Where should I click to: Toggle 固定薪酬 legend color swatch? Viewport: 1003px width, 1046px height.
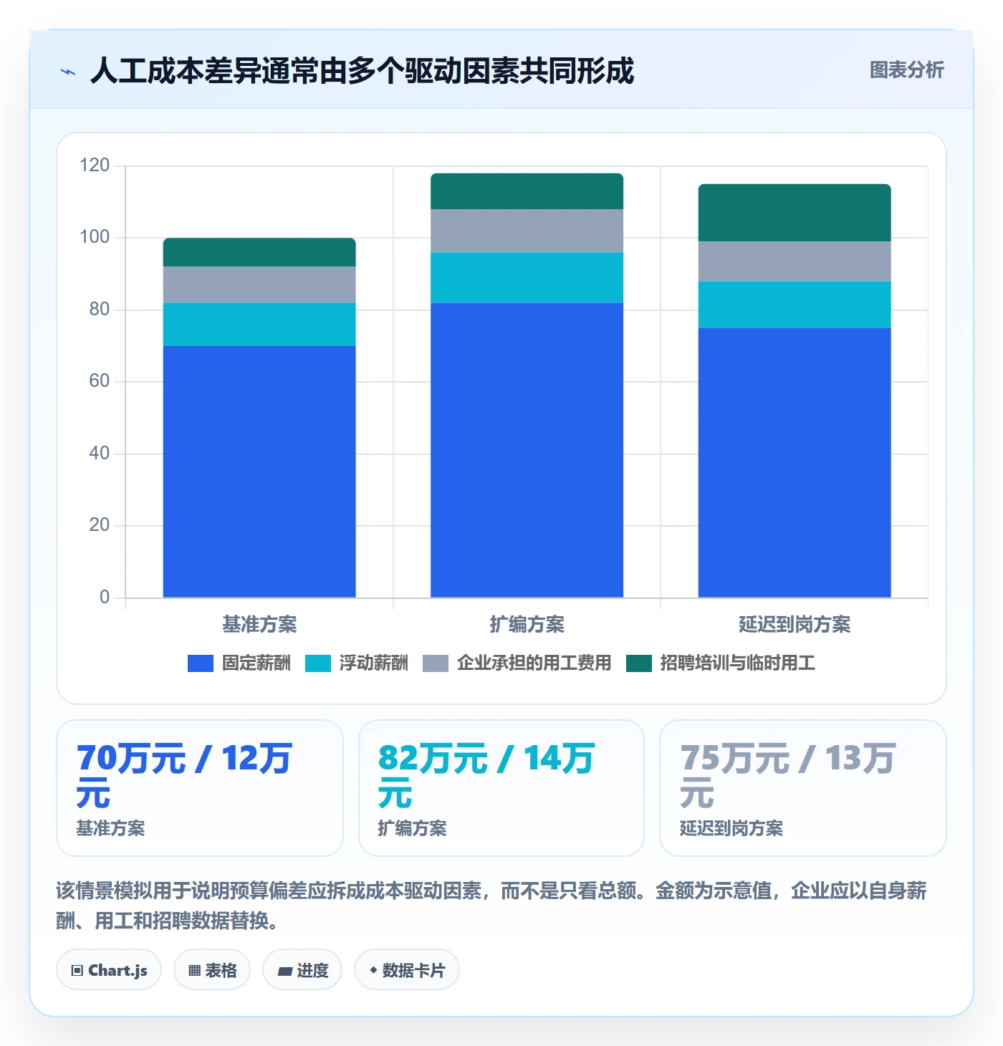coord(201,663)
